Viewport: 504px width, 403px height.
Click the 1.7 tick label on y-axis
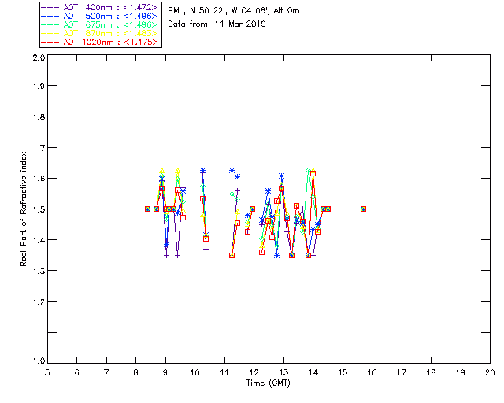tap(39, 148)
